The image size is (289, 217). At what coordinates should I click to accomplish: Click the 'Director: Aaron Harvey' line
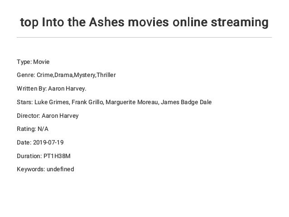[x=48, y=116]
